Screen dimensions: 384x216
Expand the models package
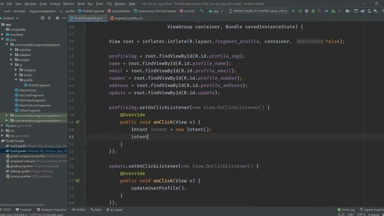(11, 60)
